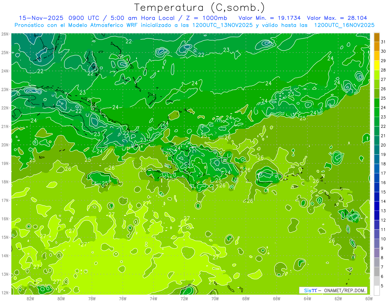The height and width of the screenshot is (303, 392).
Task: Click the '70W' longitude label
Action: (215, 298)
